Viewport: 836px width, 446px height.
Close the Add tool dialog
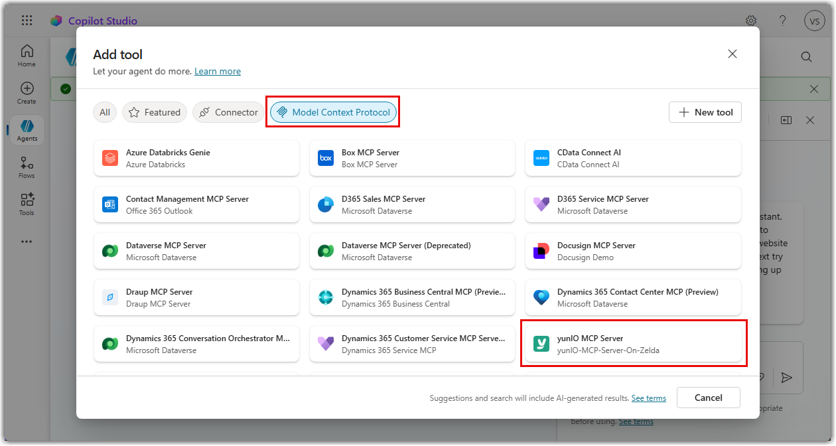[x=732, y=54]
